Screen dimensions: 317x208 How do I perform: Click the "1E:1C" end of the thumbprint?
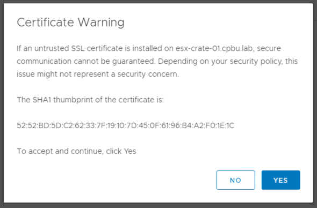(226, 125)
